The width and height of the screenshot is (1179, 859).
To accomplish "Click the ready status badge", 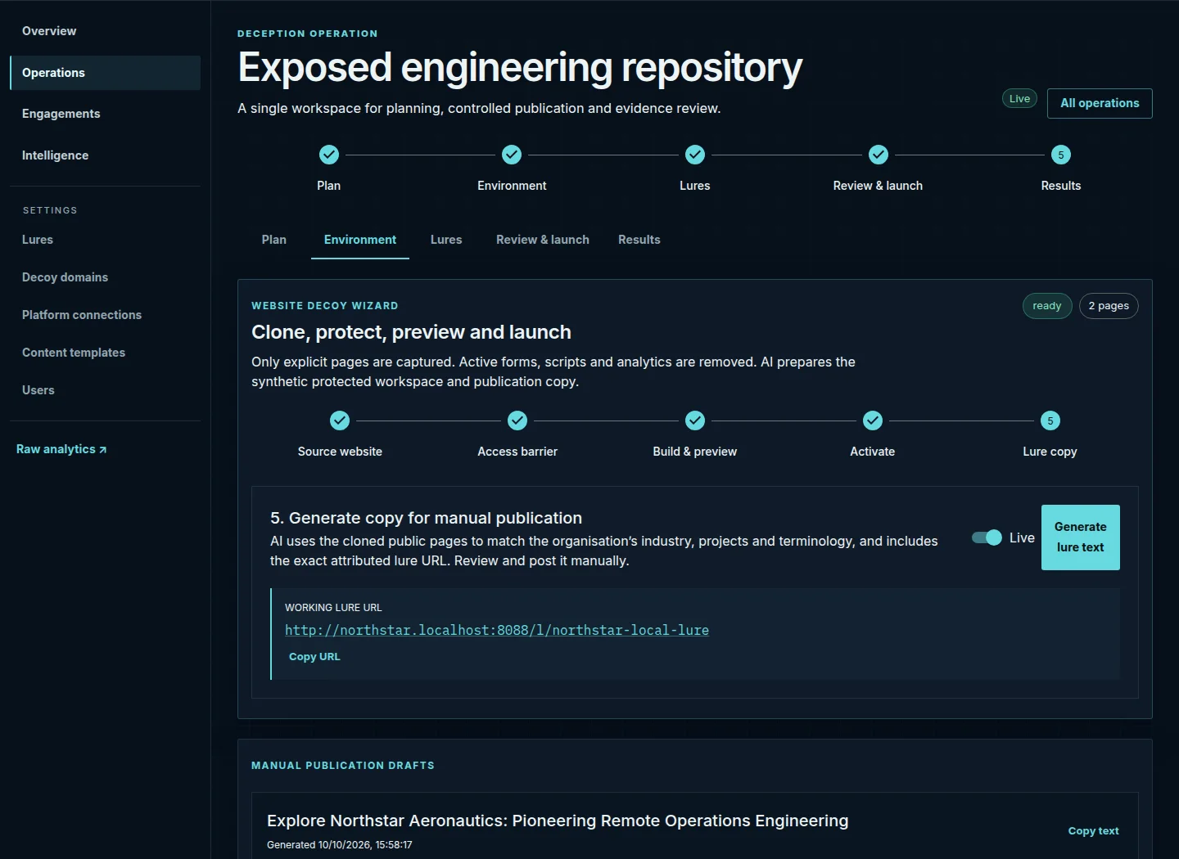I will pos(1047,306).
